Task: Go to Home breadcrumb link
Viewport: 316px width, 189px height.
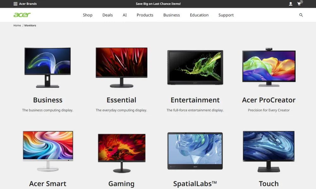Action: pos(17,26)
